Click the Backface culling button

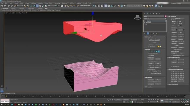[151, 59]
